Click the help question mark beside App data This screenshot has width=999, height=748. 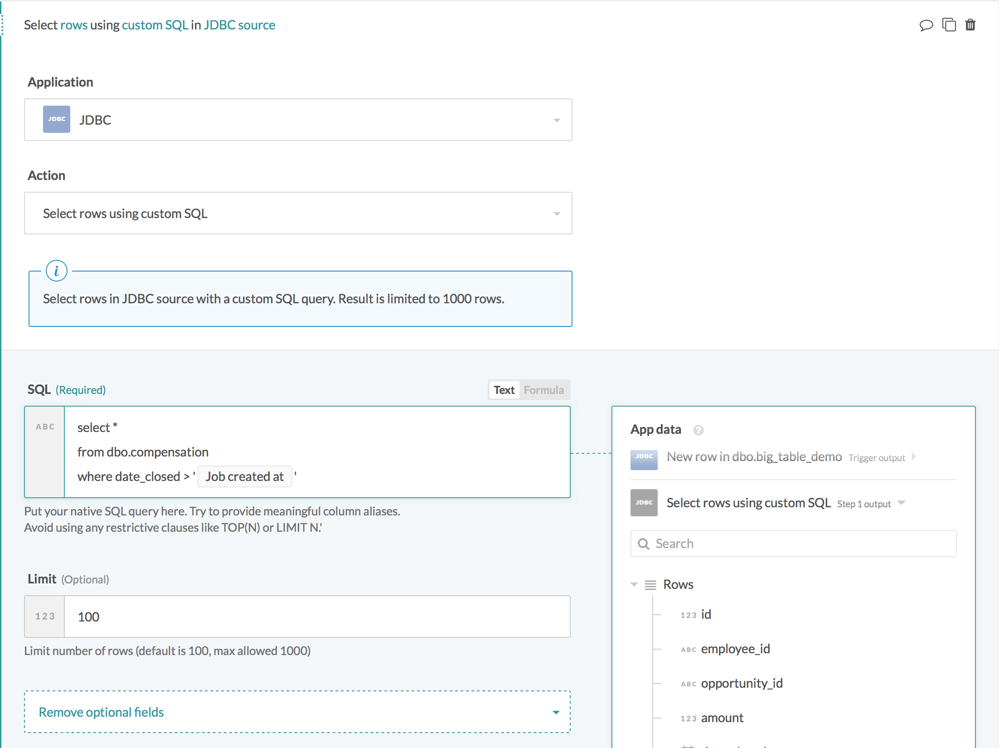[698, 430]
